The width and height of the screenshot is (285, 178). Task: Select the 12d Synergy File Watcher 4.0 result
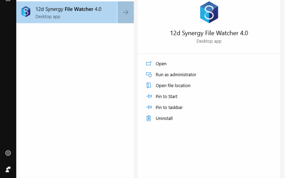point(67,12)
